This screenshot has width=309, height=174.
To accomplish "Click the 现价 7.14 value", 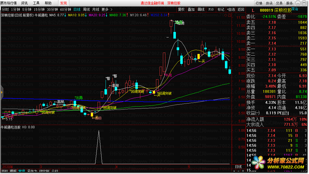I will 272,76.
